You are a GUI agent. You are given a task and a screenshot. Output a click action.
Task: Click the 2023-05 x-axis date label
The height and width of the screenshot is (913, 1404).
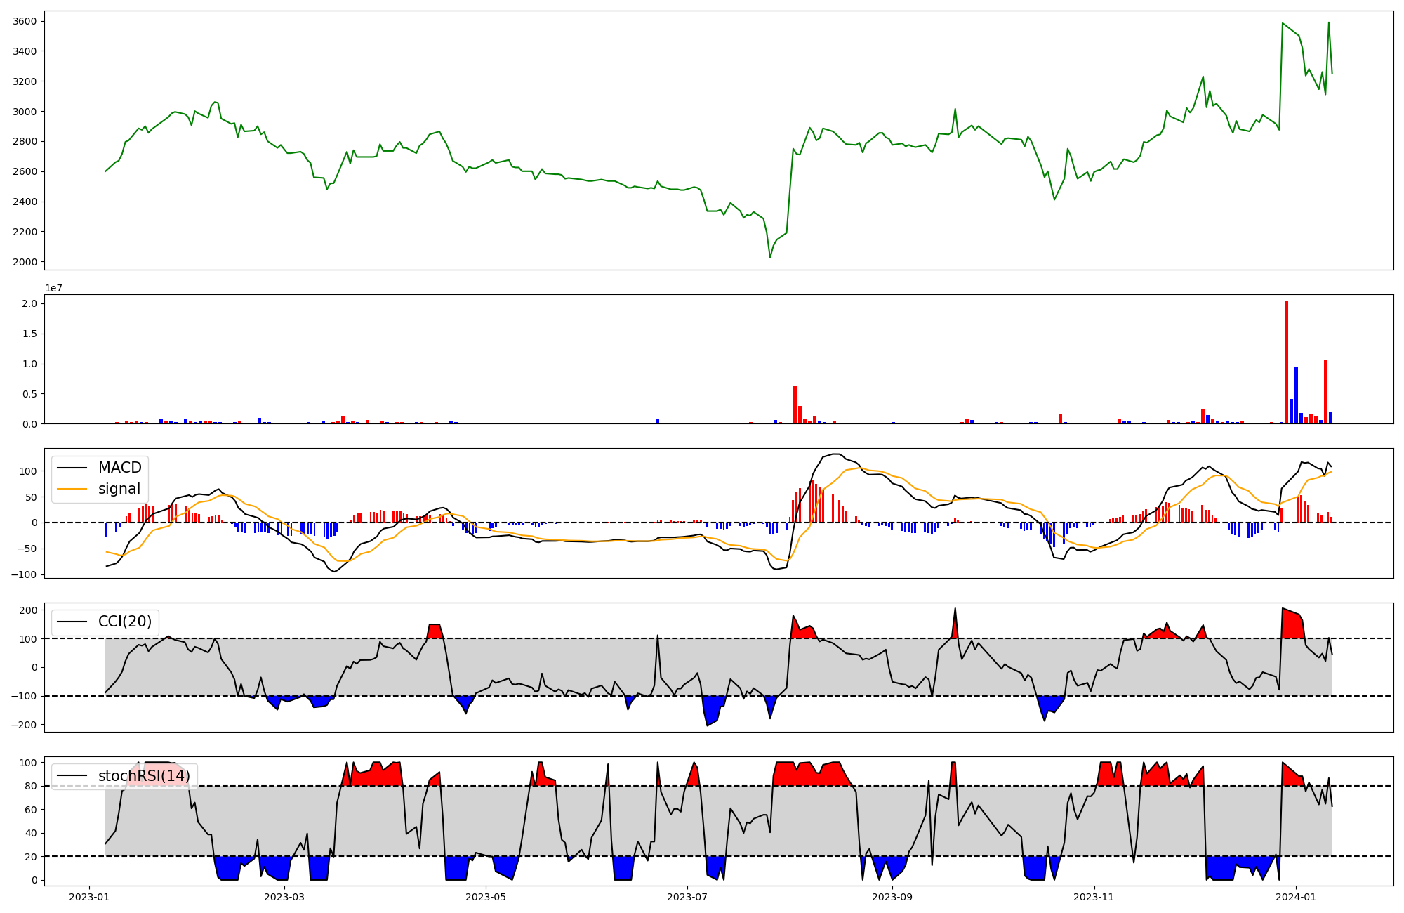(x=486, y=897)
